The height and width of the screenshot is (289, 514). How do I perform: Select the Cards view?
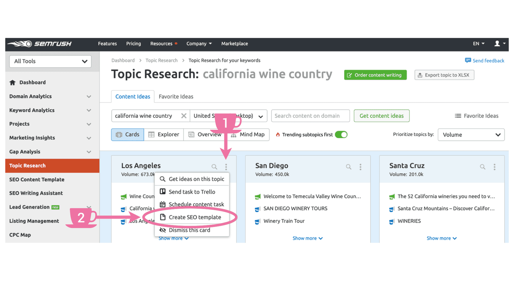127,135
